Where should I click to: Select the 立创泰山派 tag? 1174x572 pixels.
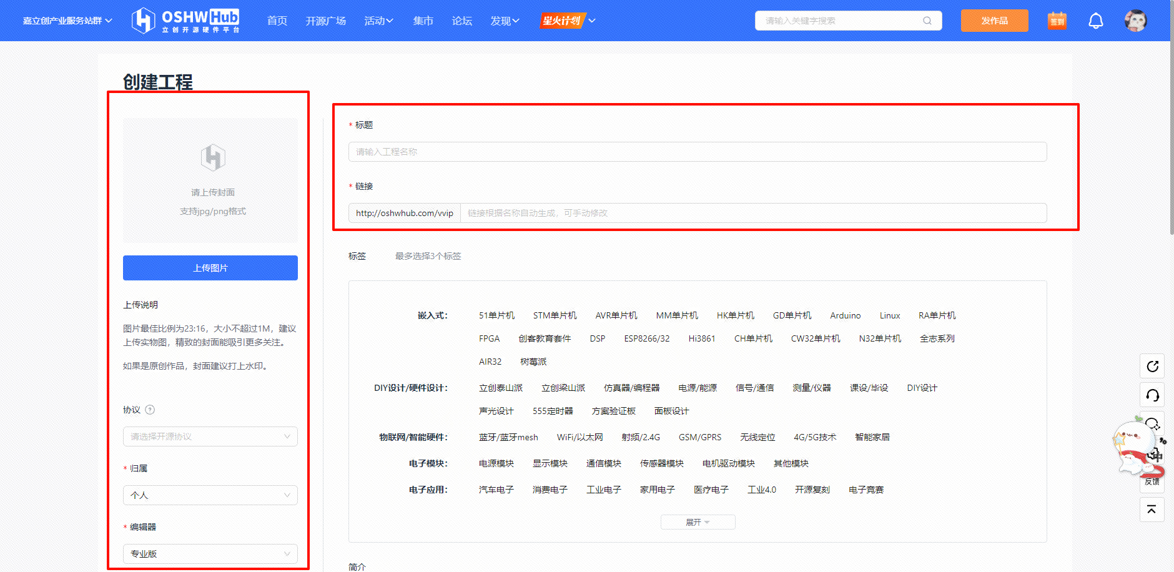(x=501, y=388)
